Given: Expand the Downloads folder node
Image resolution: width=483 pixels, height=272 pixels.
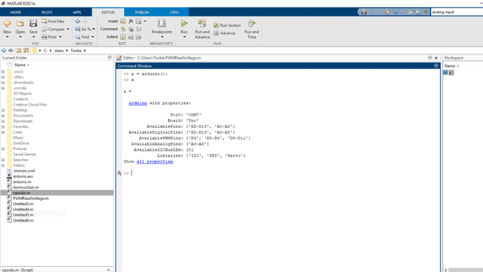Looking at the screenshot, I should (3, 121).
